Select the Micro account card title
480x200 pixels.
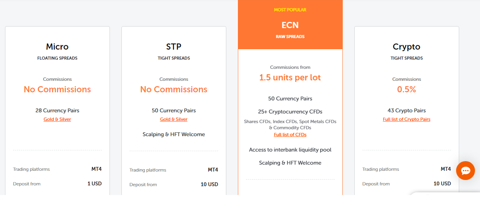pos(57,47)
